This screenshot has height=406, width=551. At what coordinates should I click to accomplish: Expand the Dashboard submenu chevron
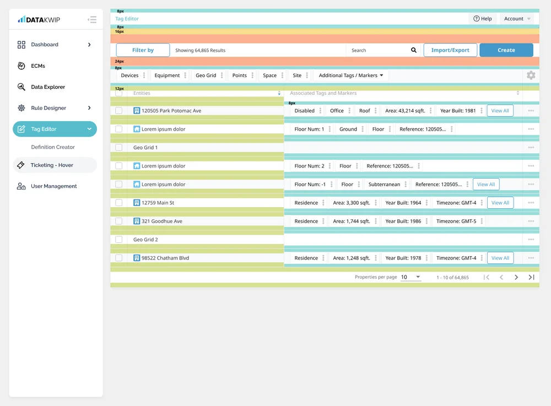point(89,45)
